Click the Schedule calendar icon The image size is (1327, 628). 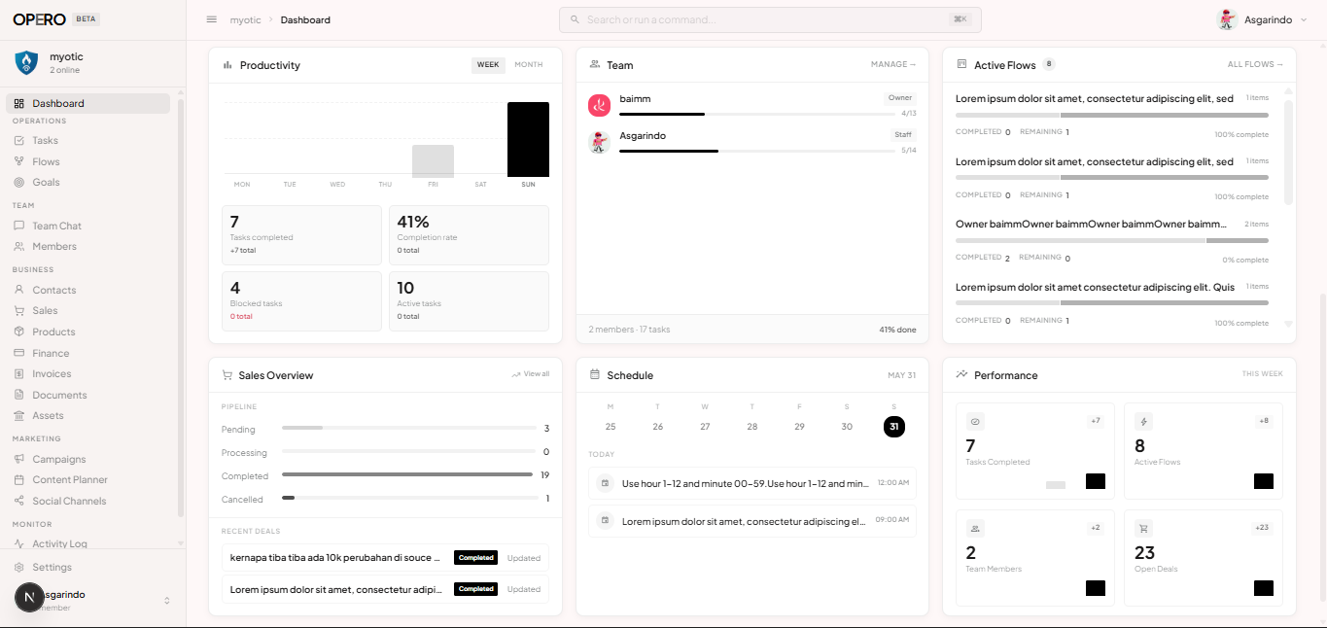coord(595,374)
